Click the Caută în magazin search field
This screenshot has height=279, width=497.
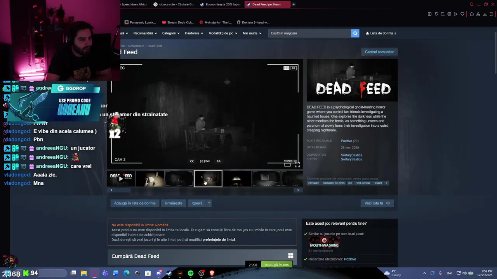[309, 33]
